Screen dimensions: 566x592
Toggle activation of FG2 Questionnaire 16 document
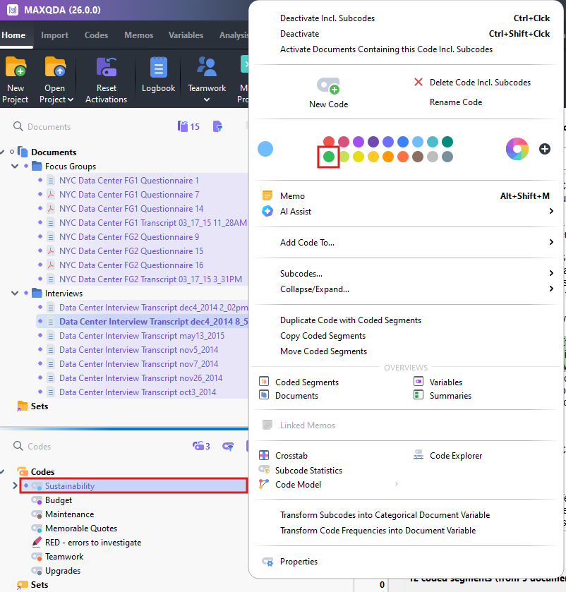click(x=40, y=265)
